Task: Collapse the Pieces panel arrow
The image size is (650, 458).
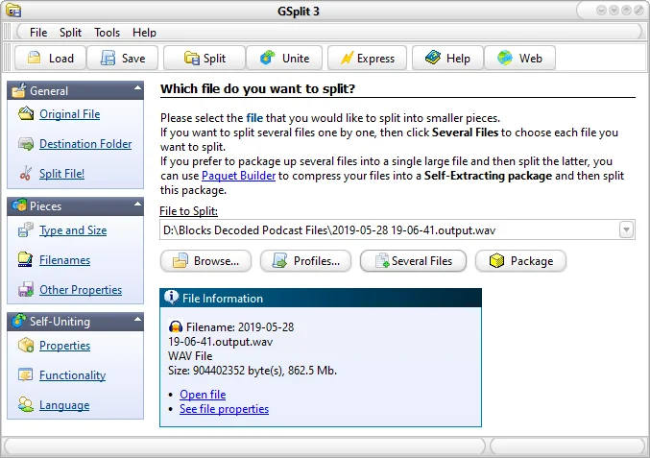Action: click(137, 204)
